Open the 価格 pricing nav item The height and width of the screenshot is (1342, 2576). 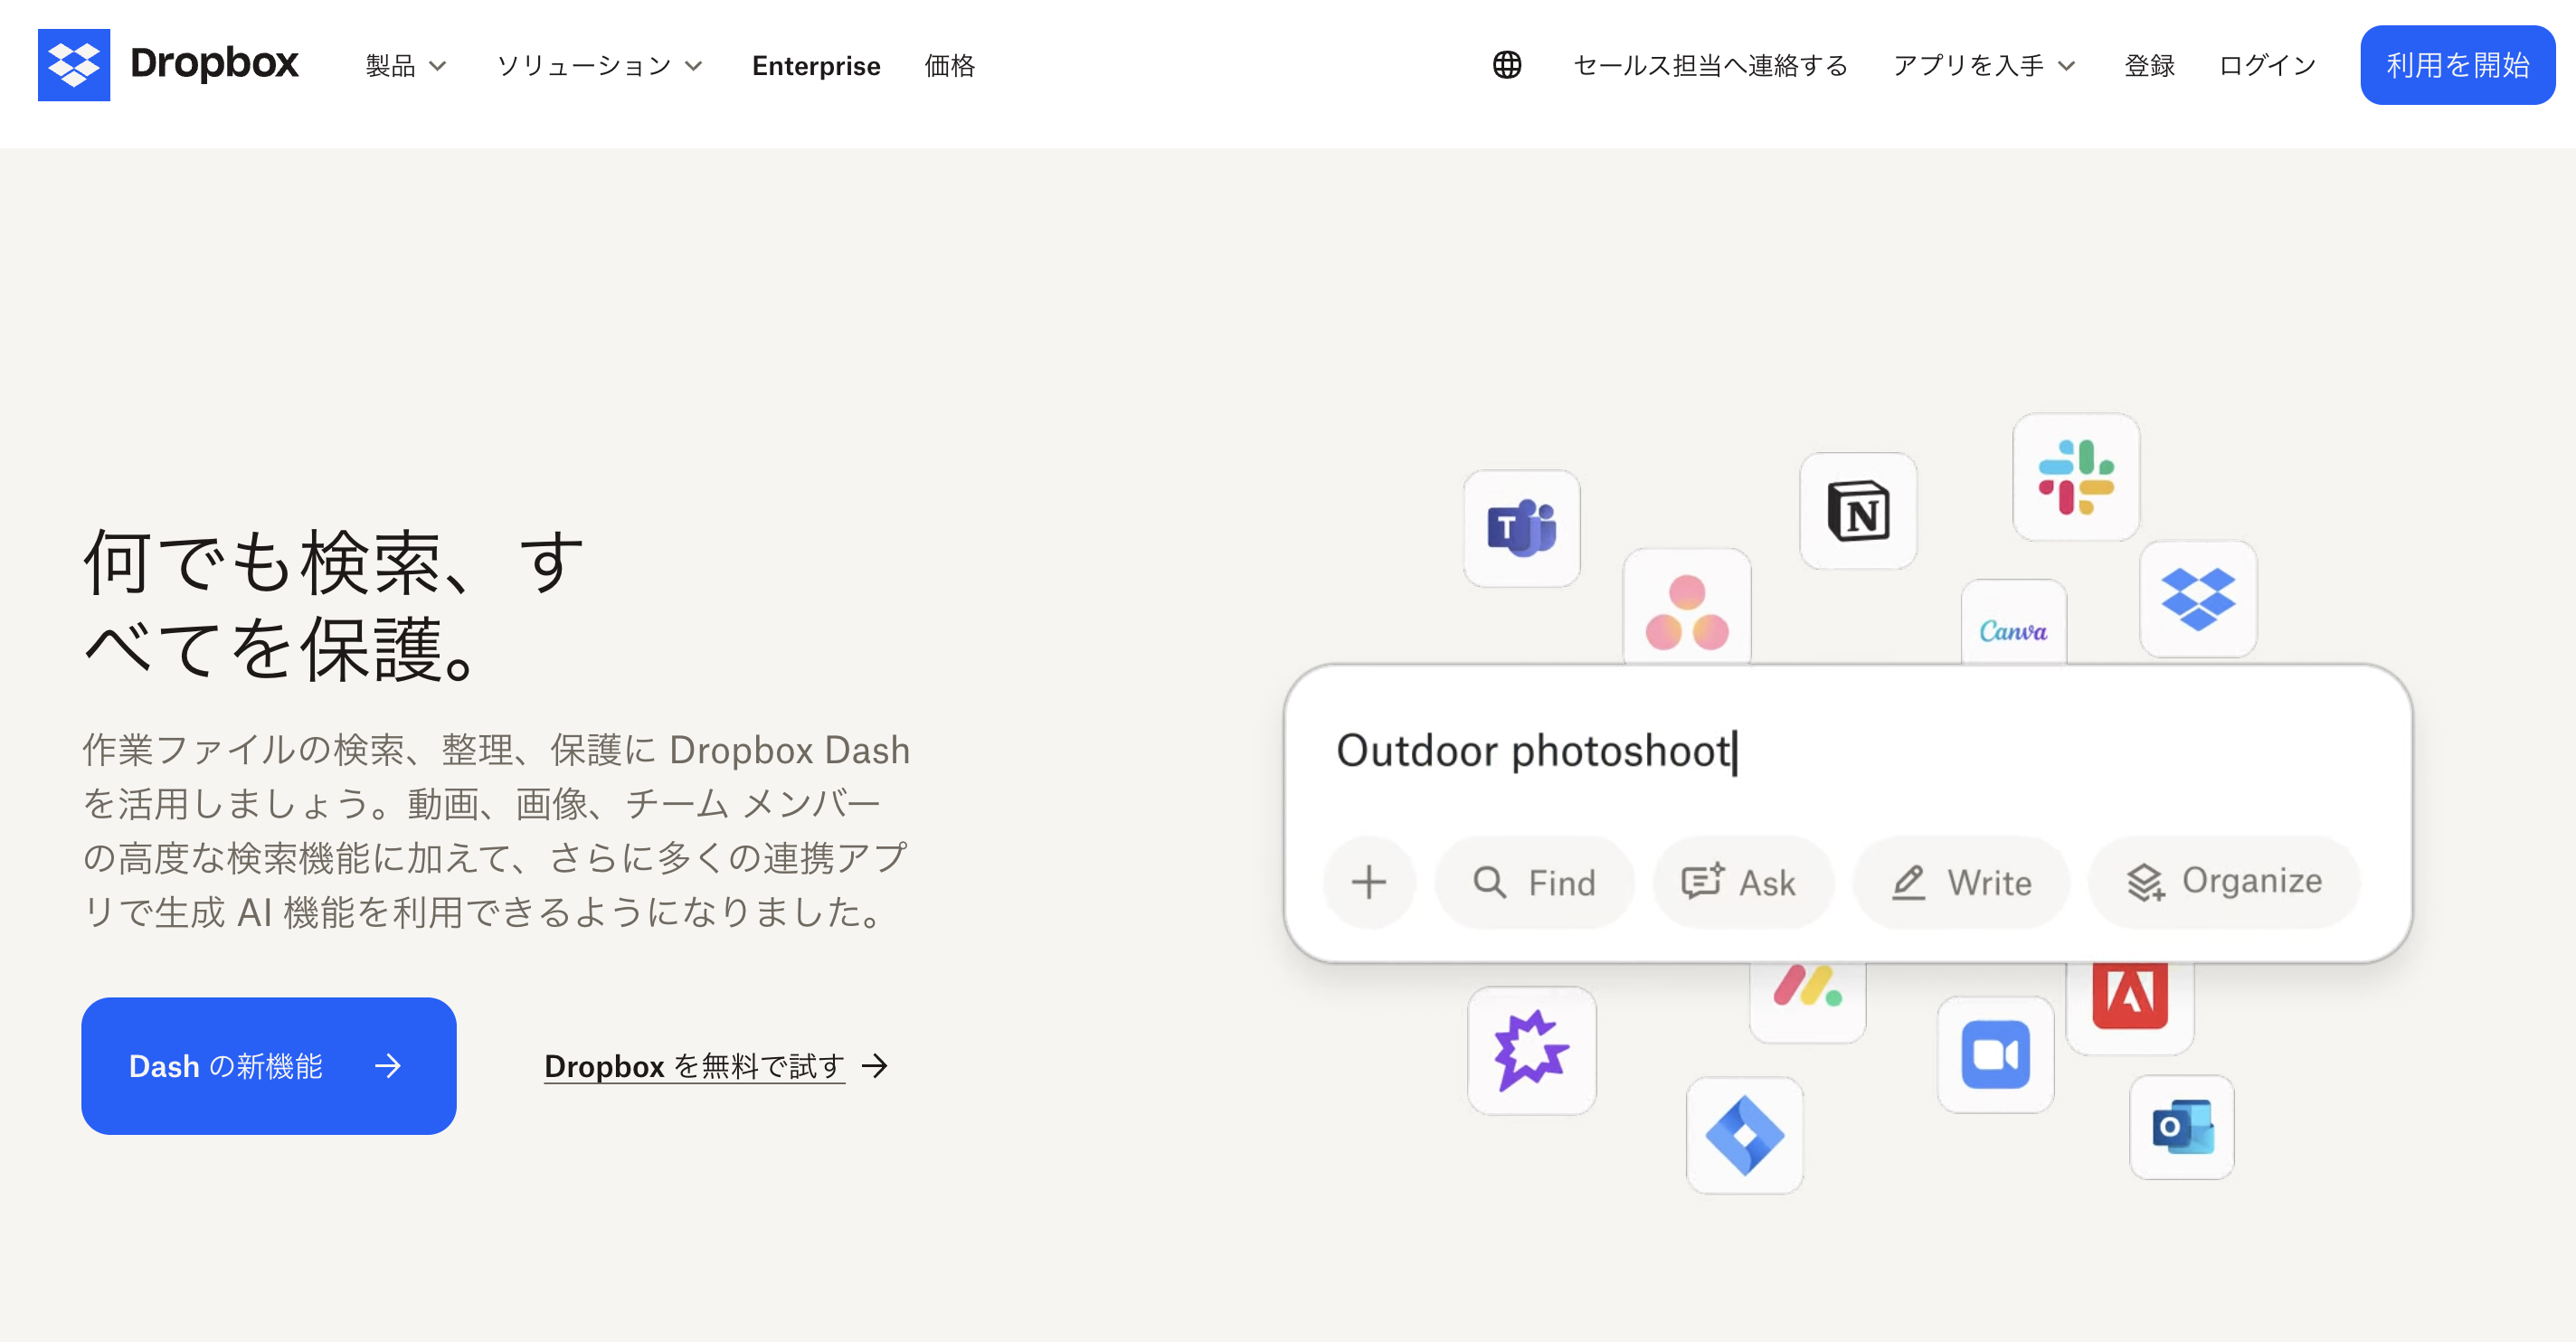(949, 66)
